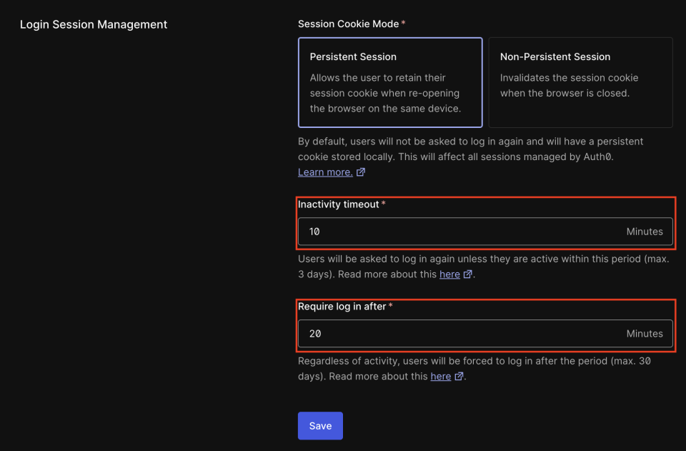This screenshot has width=686, height=451.
Task: Click the Minutes label in the Inactivity timeout field
Action: (x=644, y=231)
